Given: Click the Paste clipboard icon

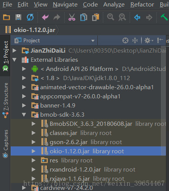Looking at the screenshot, I should click(96, 17).
